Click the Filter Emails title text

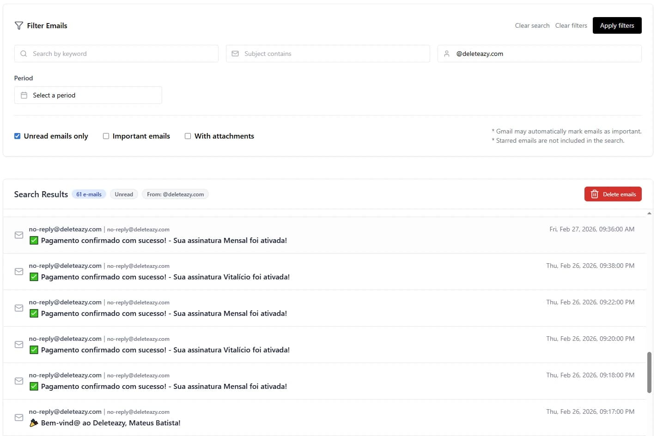[47, 26]
